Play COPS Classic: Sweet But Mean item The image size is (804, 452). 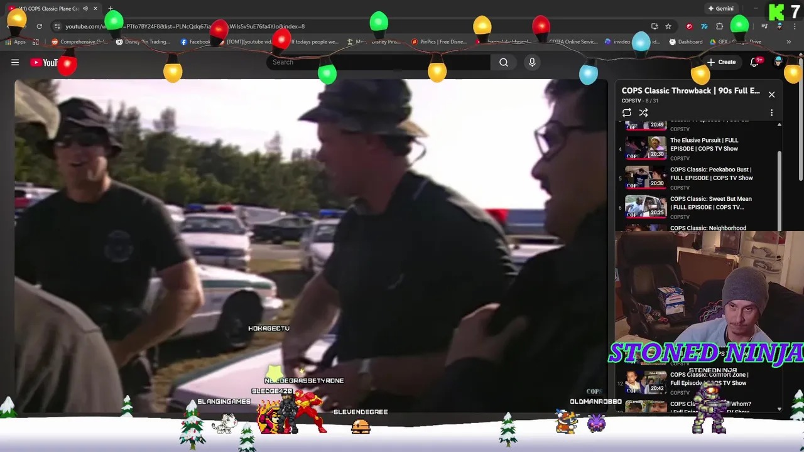(x=697, y=206)
